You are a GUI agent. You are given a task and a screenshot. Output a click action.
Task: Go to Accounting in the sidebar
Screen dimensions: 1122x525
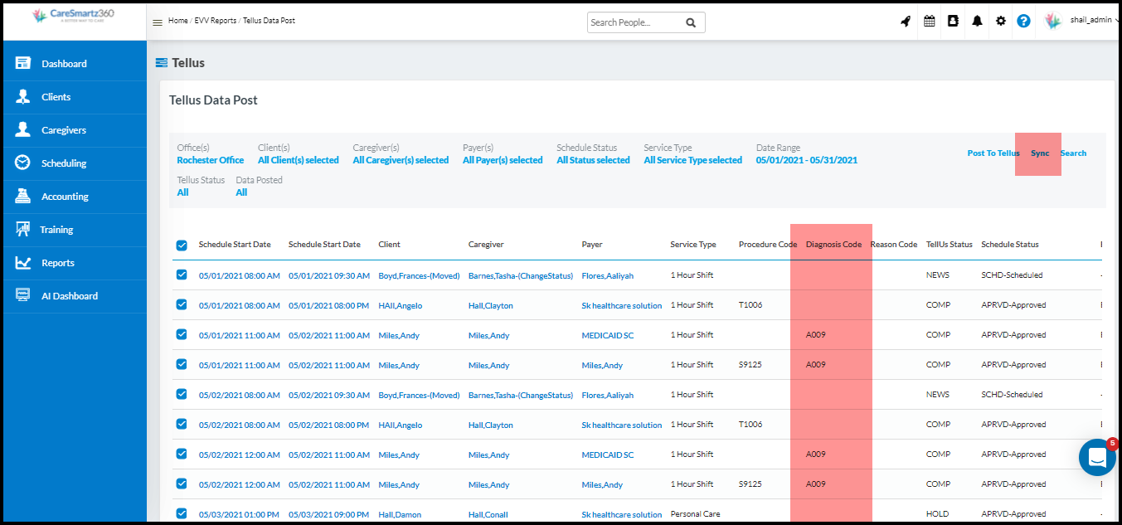(65, 197)
